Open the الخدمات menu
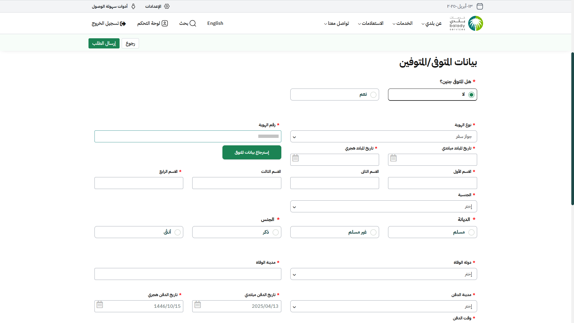574x323 pixels. (404, 23)
